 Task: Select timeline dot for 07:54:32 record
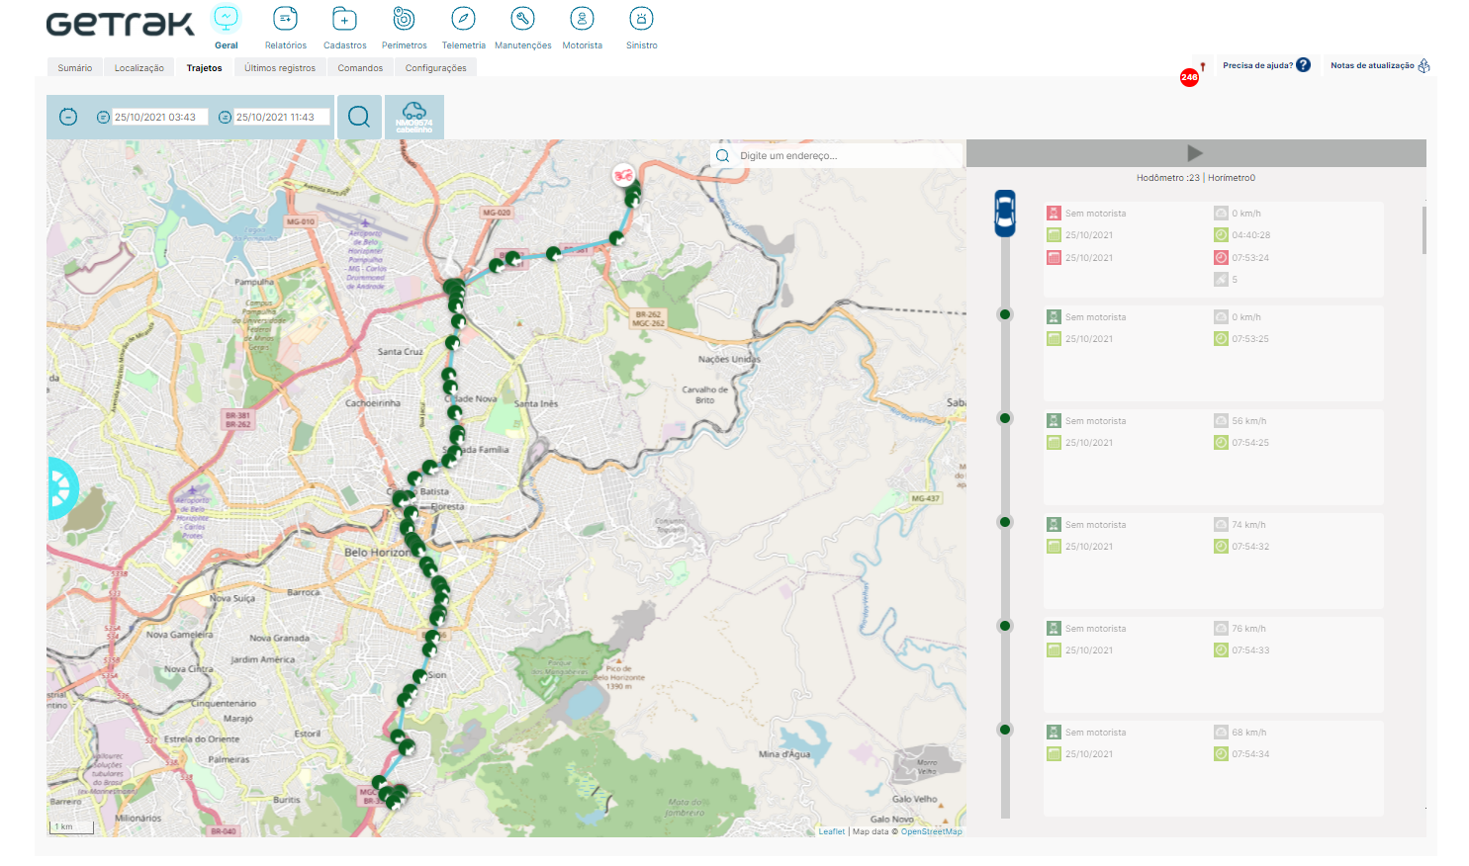[1005, 522]
